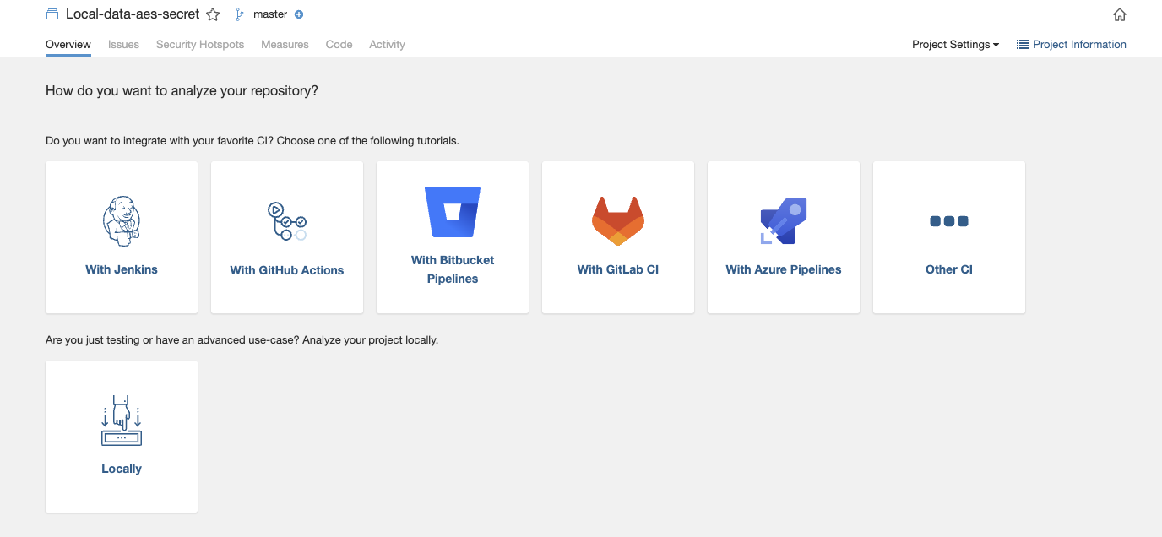This screenshot has height=537, width=1162.
Task: Click the three-dots Other CI icon
Action: point(949,221)
